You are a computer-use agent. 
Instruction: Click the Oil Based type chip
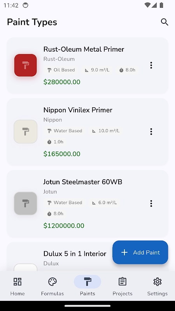61,70
